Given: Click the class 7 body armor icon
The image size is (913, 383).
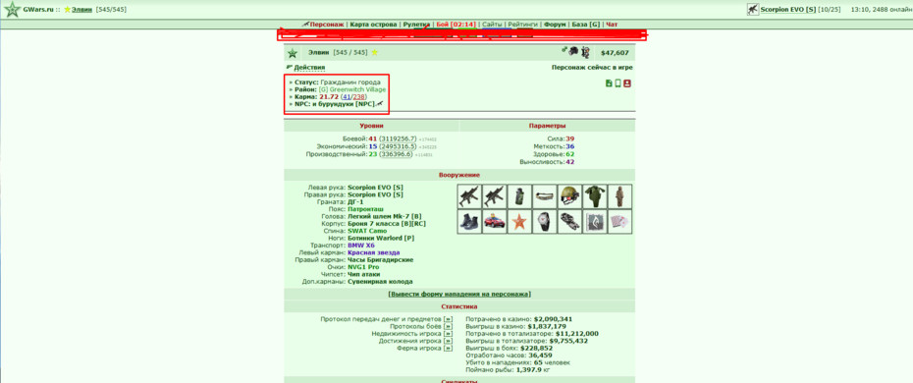Looking at the screenshot, I should 595,196.
